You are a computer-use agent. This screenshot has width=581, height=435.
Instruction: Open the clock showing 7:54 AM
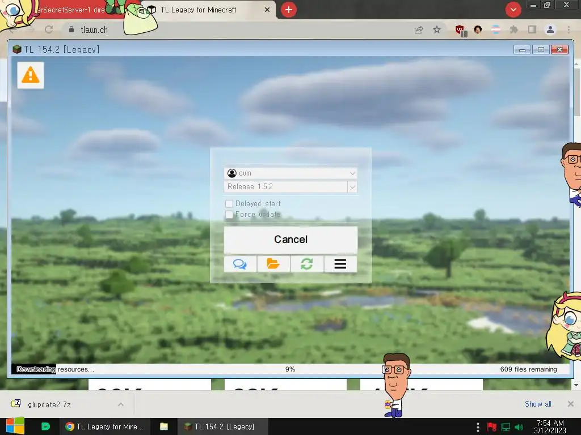(550, 427)
